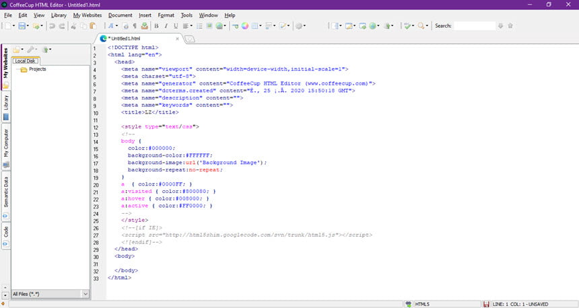Click the insert link globe icon
This screenshot has height=308, width=579.
click(x=219, y=26)
